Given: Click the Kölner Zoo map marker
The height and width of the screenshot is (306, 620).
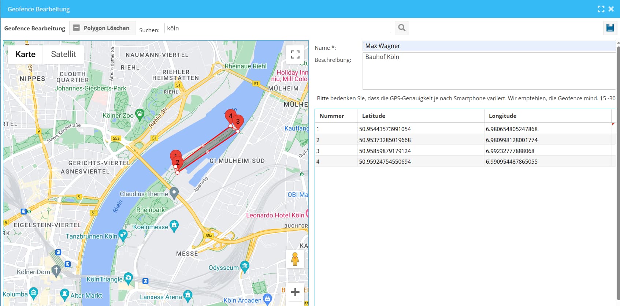Looking at the screenshot, I should click(x=140, y=115).
